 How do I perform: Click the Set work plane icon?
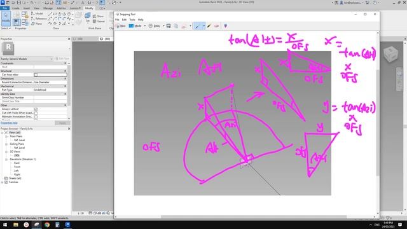88,17
